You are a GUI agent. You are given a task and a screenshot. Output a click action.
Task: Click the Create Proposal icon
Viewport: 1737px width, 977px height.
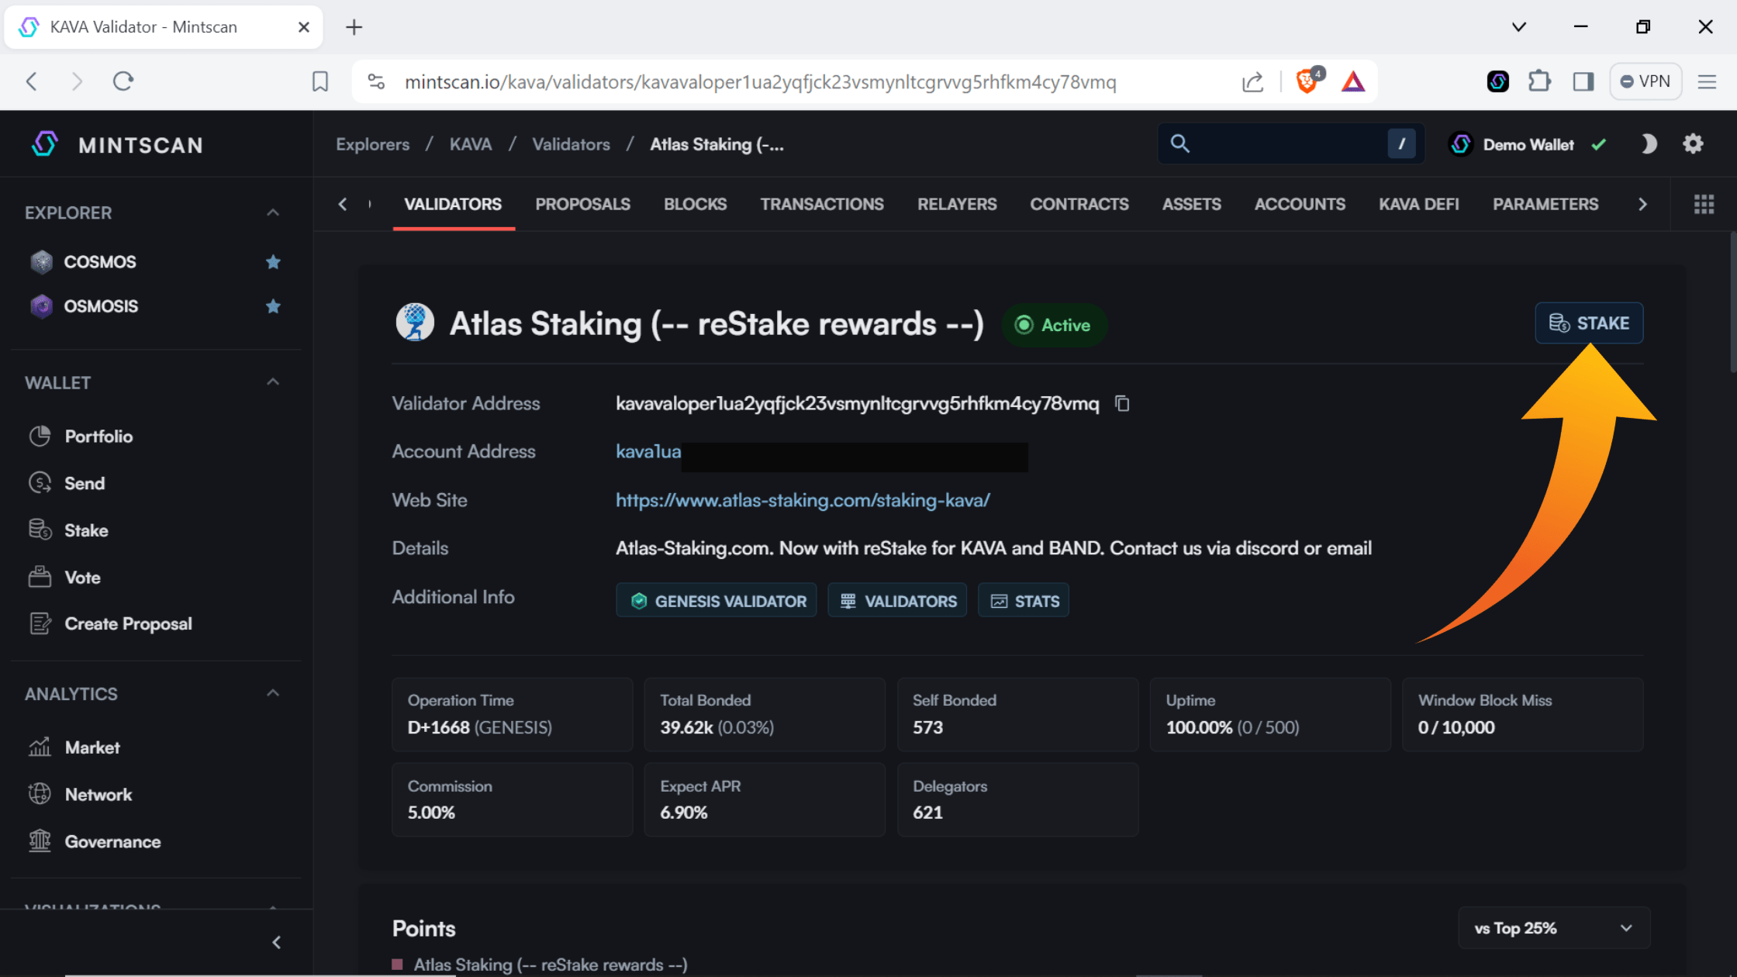coord(40,623)
